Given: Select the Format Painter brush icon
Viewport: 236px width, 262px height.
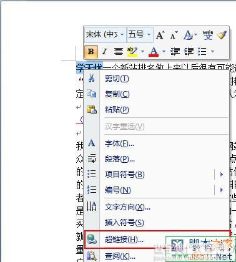Looking at the screenshot, I should (x=222, y=35).
